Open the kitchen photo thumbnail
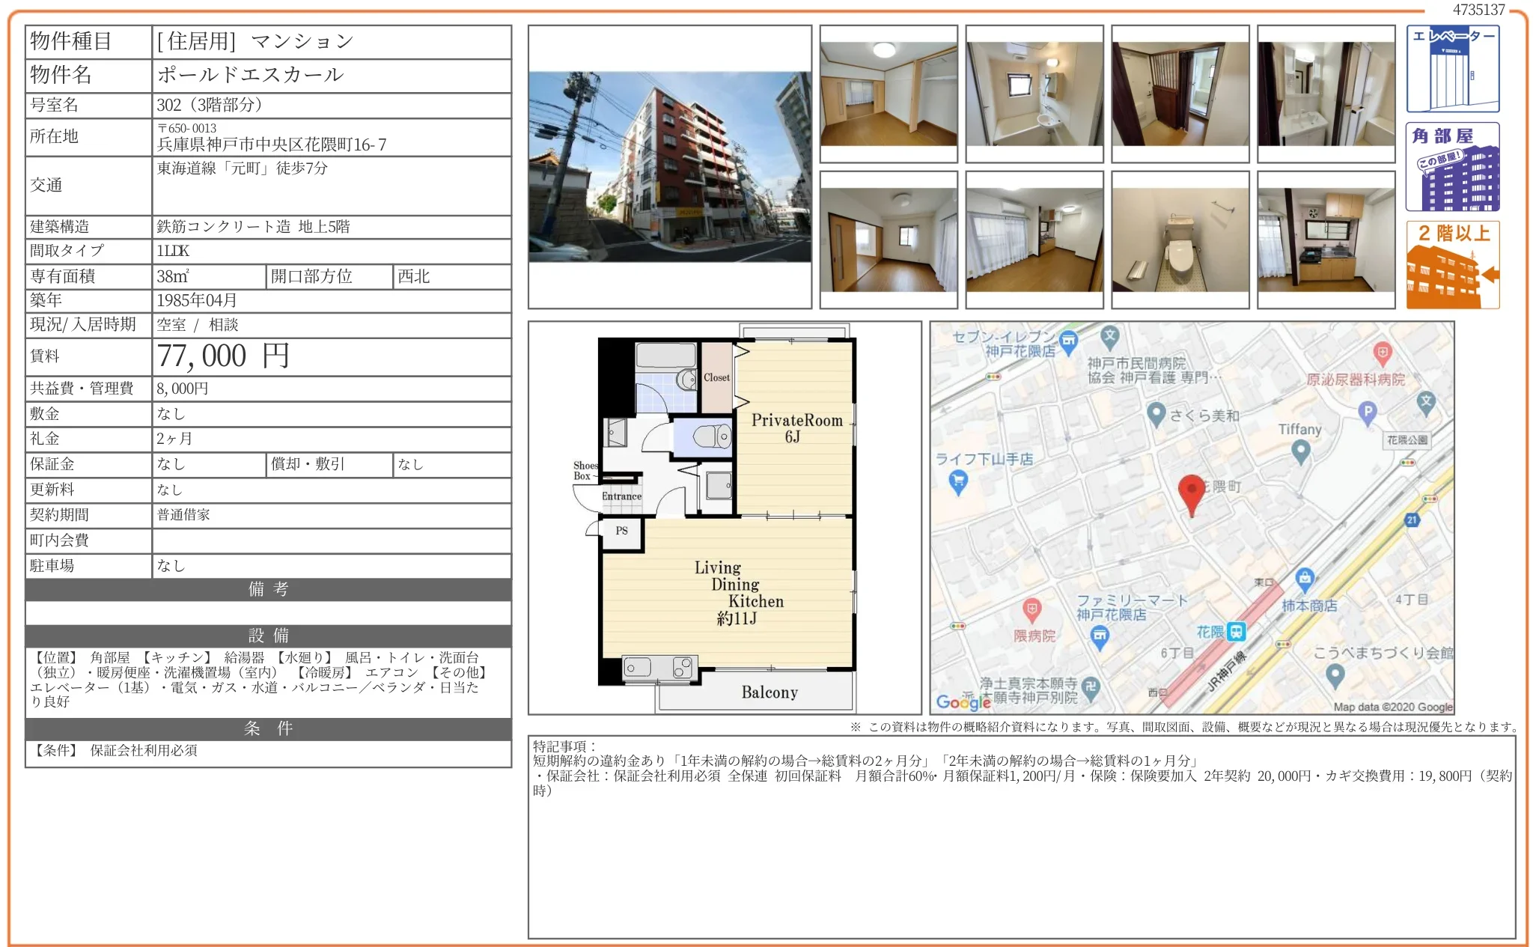This screenshot has height=947, width=1539. [x=1326, y=240]
